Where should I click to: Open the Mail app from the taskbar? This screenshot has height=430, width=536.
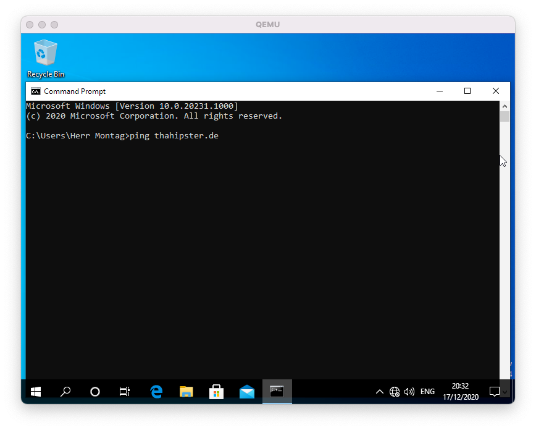tap(247, 392)
